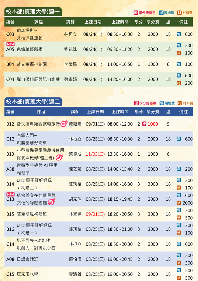Click the course name 彈力帶伸展與肌力訓練
Image resolution: width=198 pixels, height=281 pixels.
pos(38,79)
